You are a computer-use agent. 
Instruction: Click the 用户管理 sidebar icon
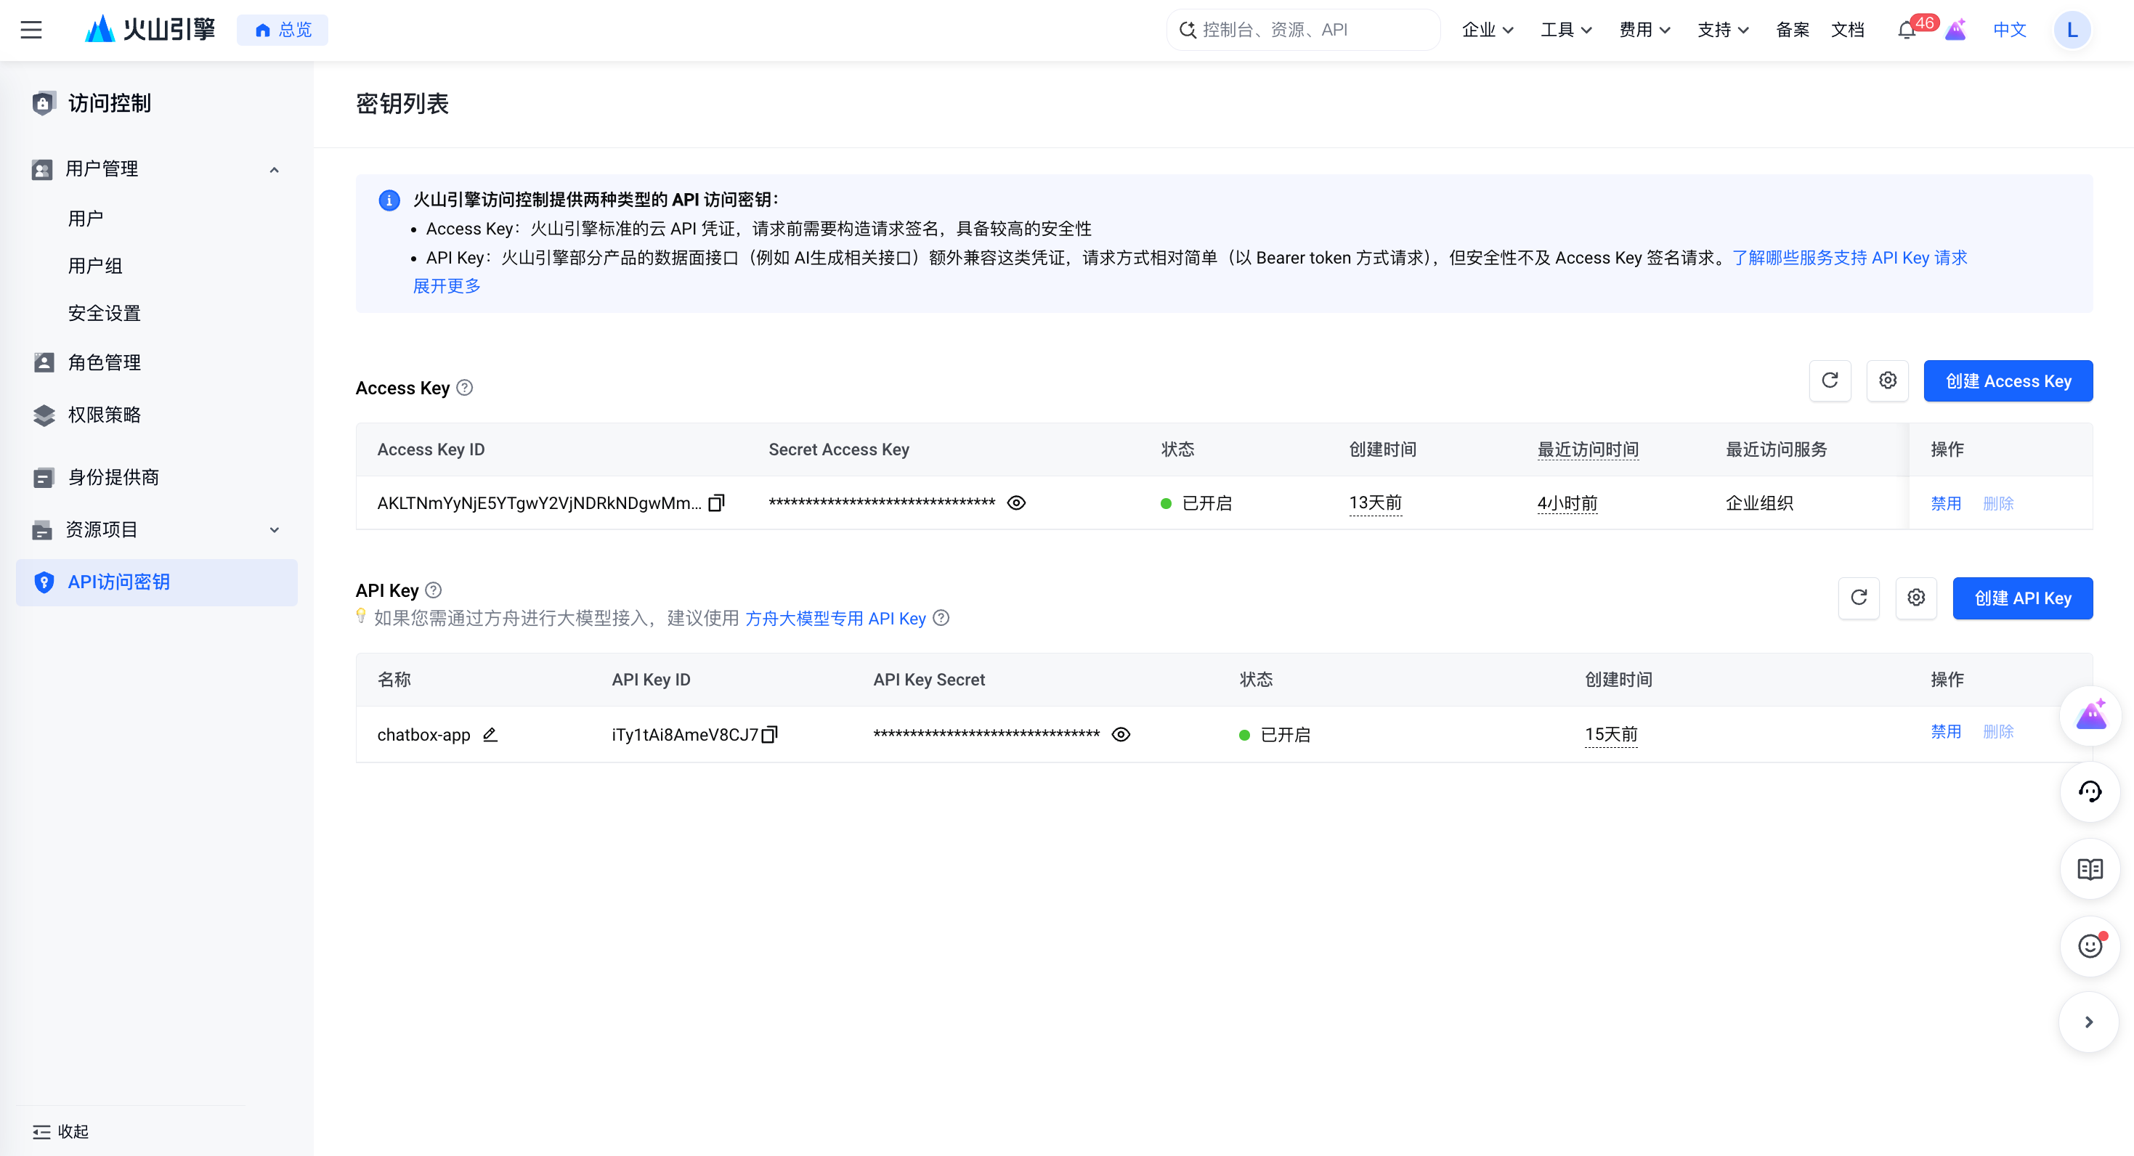point(42,169)
